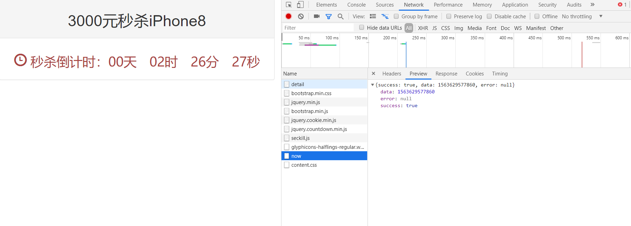View the Response sub-tab
The image size is (631, 226).
pyautogui.click(x=446, y=73)
